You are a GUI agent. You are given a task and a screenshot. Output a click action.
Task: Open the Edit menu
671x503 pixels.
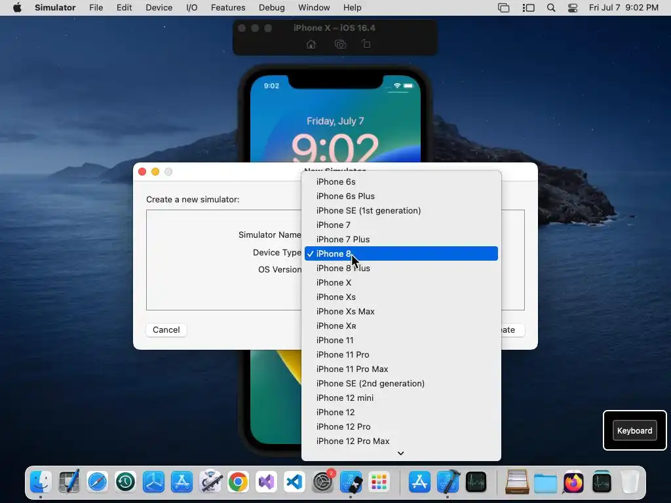[x=124, y=8]
